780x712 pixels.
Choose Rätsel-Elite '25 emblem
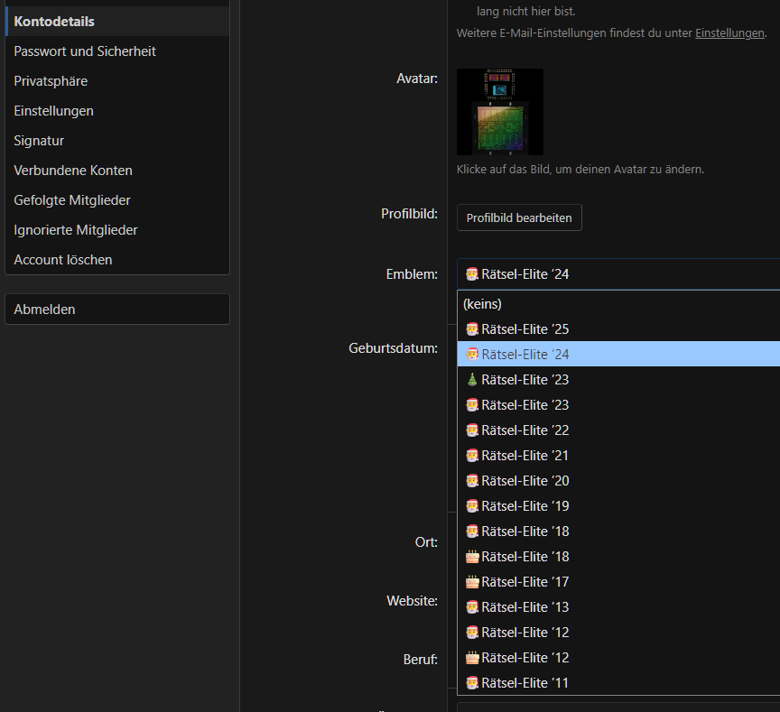click(618, 329)
